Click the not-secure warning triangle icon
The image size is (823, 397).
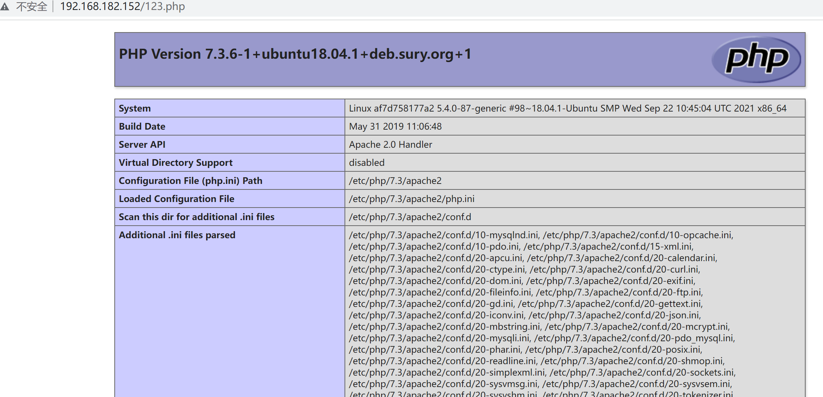4,6
